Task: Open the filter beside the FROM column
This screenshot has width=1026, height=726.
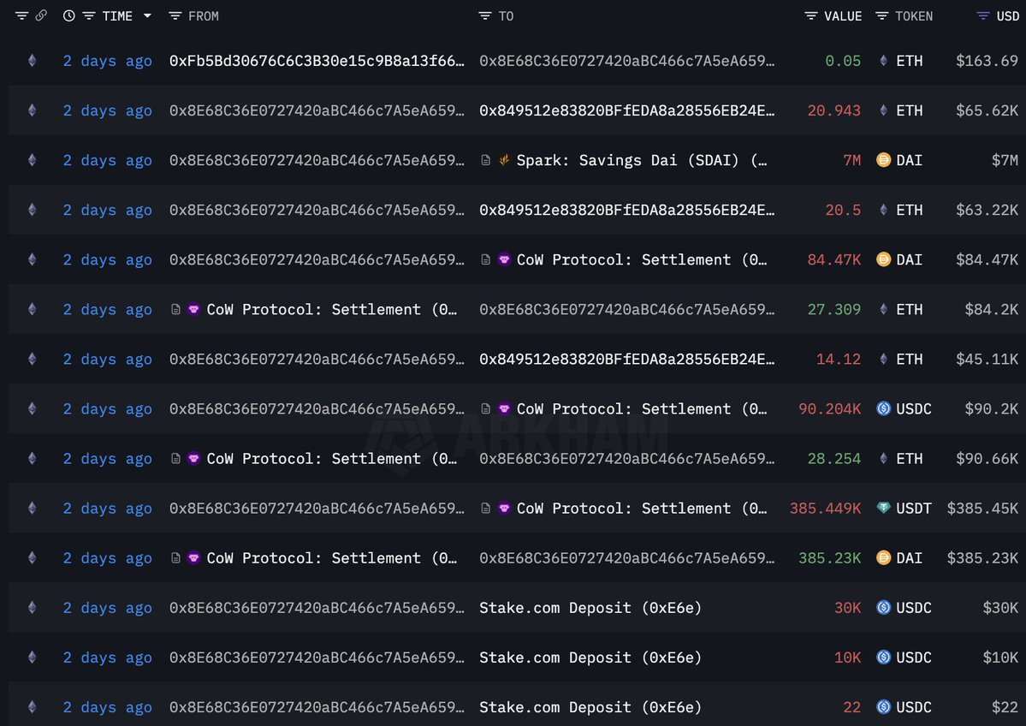Action: click(x=175, y=16)
